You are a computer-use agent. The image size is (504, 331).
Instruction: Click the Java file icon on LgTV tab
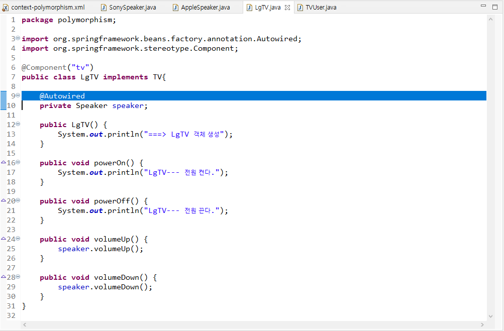tap(249, 8)
